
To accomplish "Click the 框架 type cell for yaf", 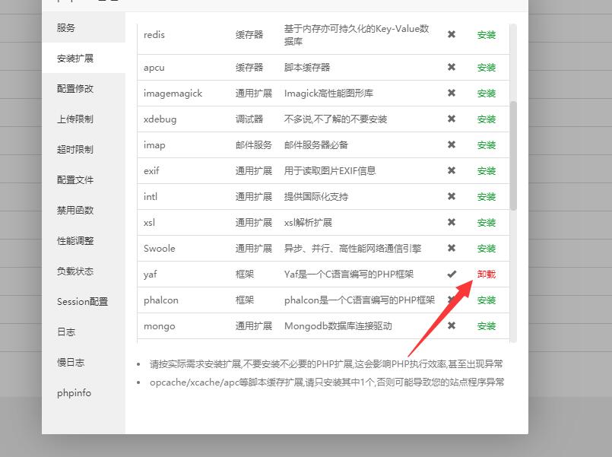I will [x=245, y=275].
